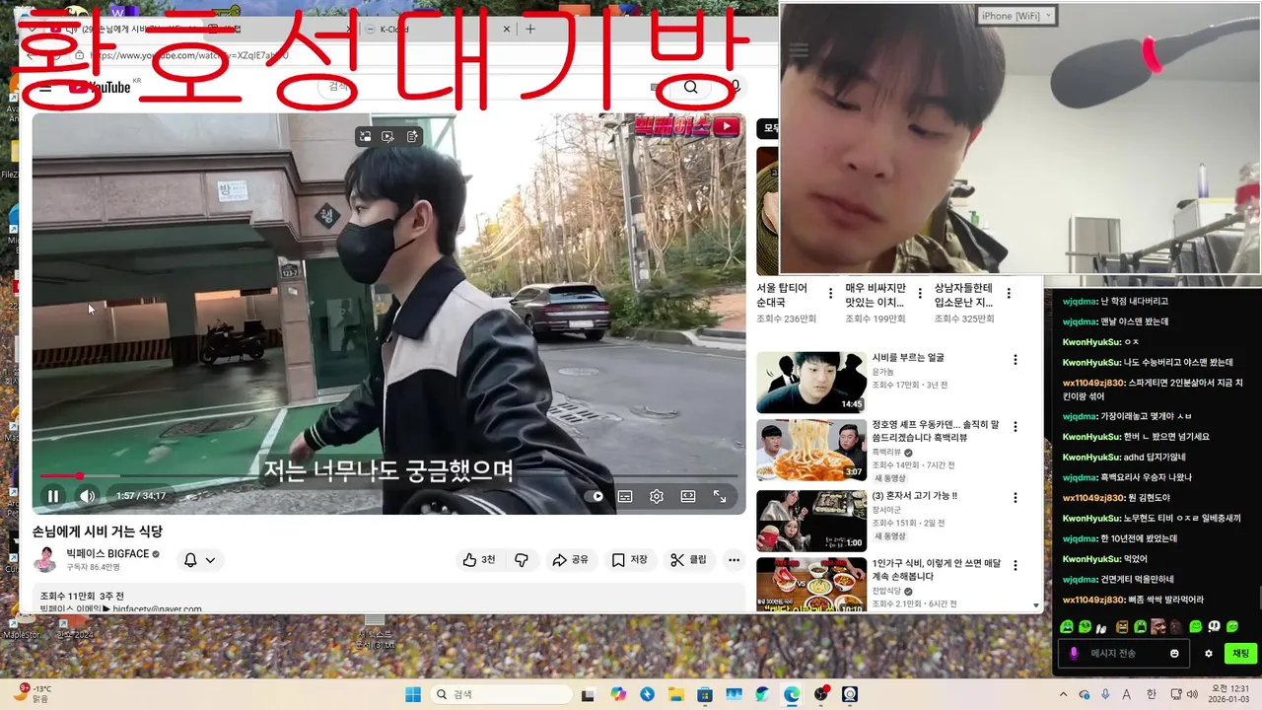The height and width of the screenshot is (710, 1262).
Task: Click the taskbar 검색 search box
Action: [499, 694]
